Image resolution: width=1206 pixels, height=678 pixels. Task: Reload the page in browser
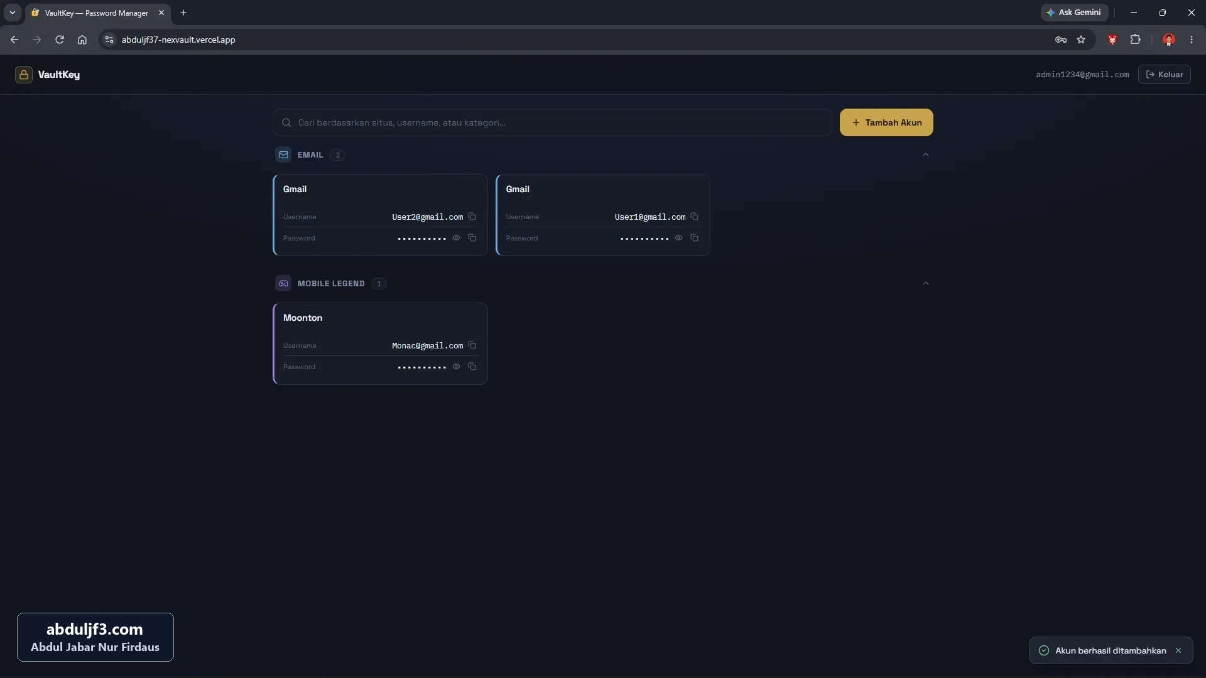pos(60,40)
